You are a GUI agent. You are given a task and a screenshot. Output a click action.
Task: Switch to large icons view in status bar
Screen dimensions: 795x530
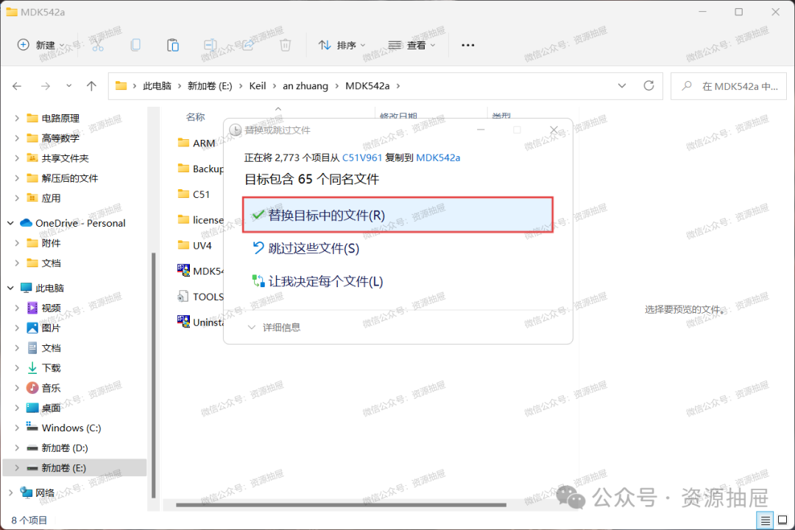(x=782, y=520)
